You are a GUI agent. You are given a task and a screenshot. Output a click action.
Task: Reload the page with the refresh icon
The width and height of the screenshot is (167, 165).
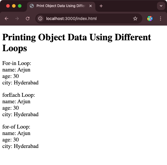coord(28,19)
